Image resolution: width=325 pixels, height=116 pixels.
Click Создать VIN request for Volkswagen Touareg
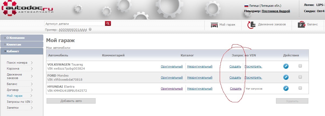click(x=235, y=66)
